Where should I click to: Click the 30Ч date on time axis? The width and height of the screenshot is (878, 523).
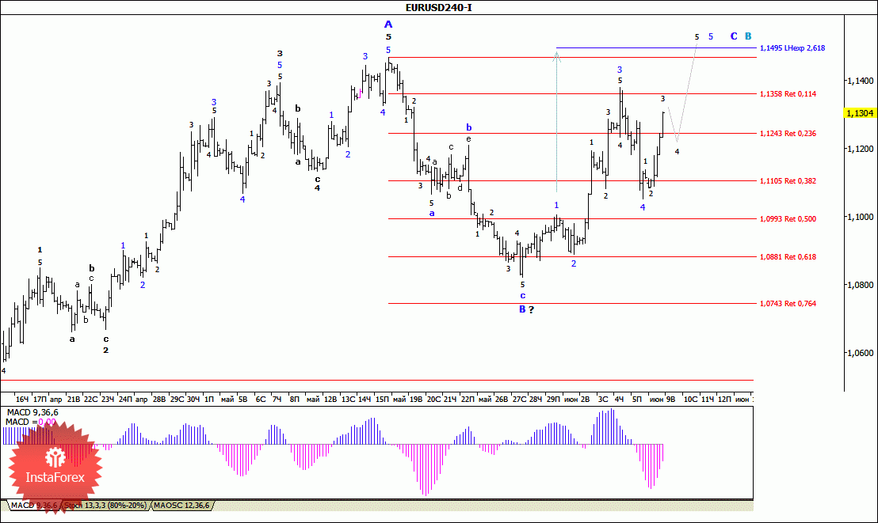pyautogui.click(x=193, y=400)
